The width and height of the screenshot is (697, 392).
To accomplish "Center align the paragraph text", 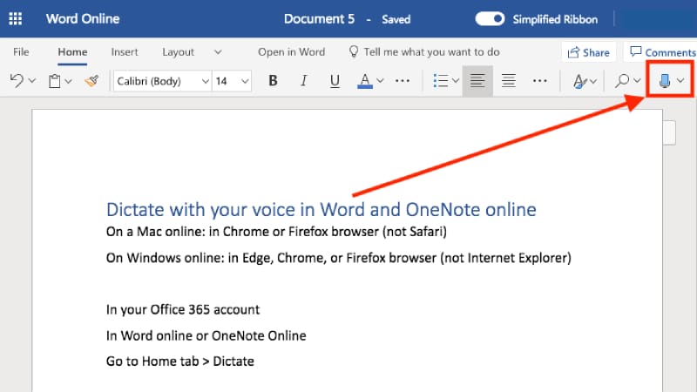I will [509, 81].
